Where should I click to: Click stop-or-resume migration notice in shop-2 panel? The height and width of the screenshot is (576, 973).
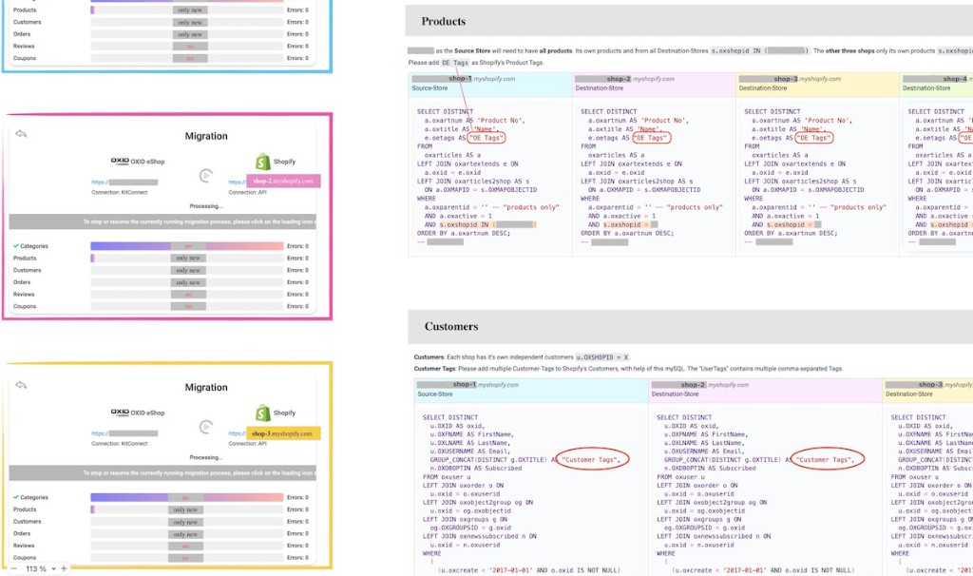click(x=162, y=221)
